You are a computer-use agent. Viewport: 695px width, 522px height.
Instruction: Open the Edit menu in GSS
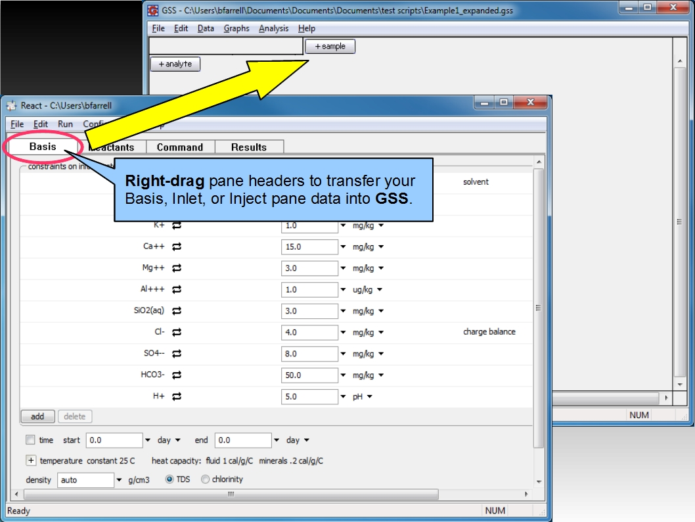click(x=181, y=28)
